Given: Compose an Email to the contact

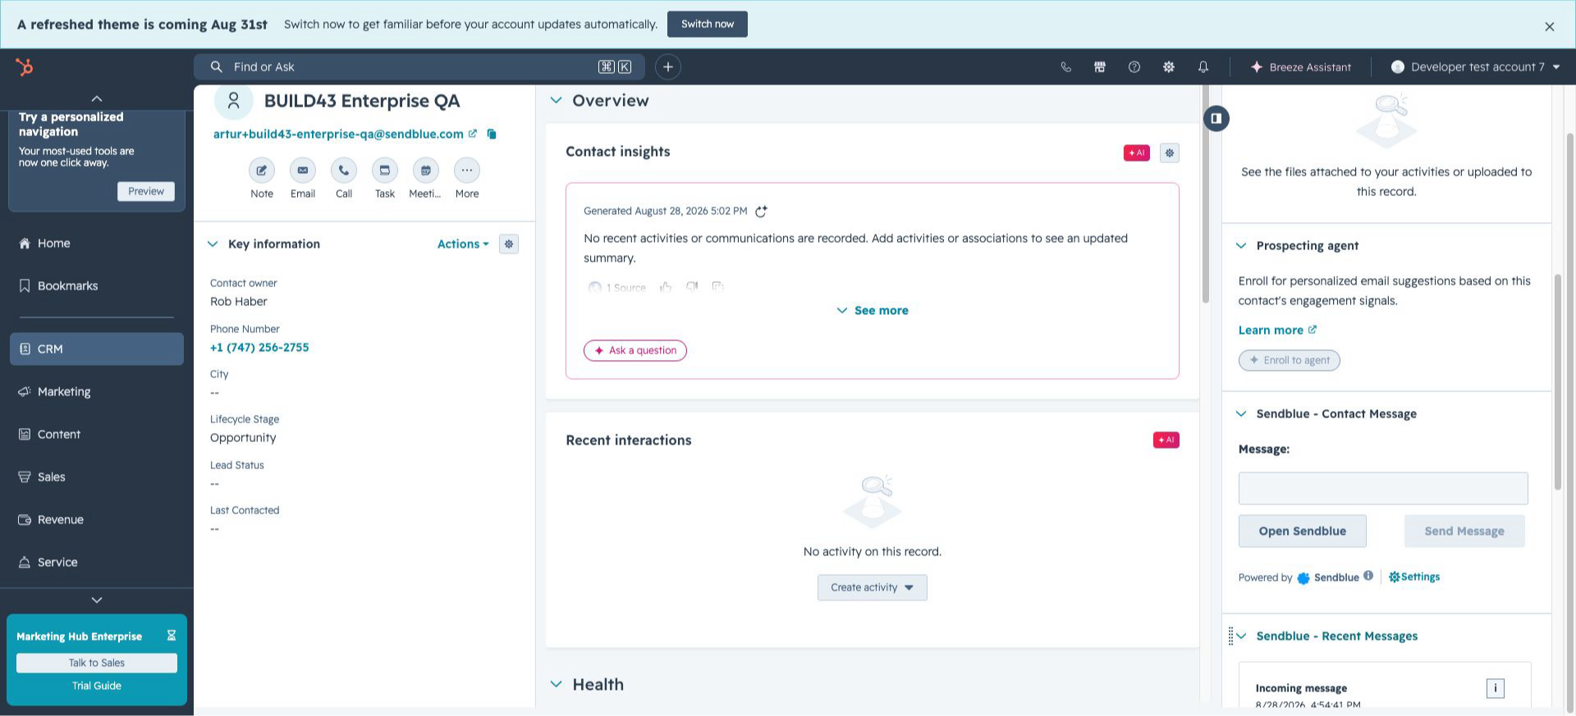Looking at the screenshot, I should (303, 171).
